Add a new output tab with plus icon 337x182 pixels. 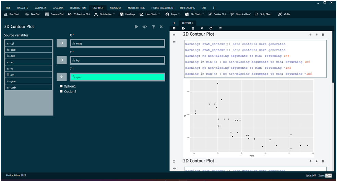click(x=174, y=23)
